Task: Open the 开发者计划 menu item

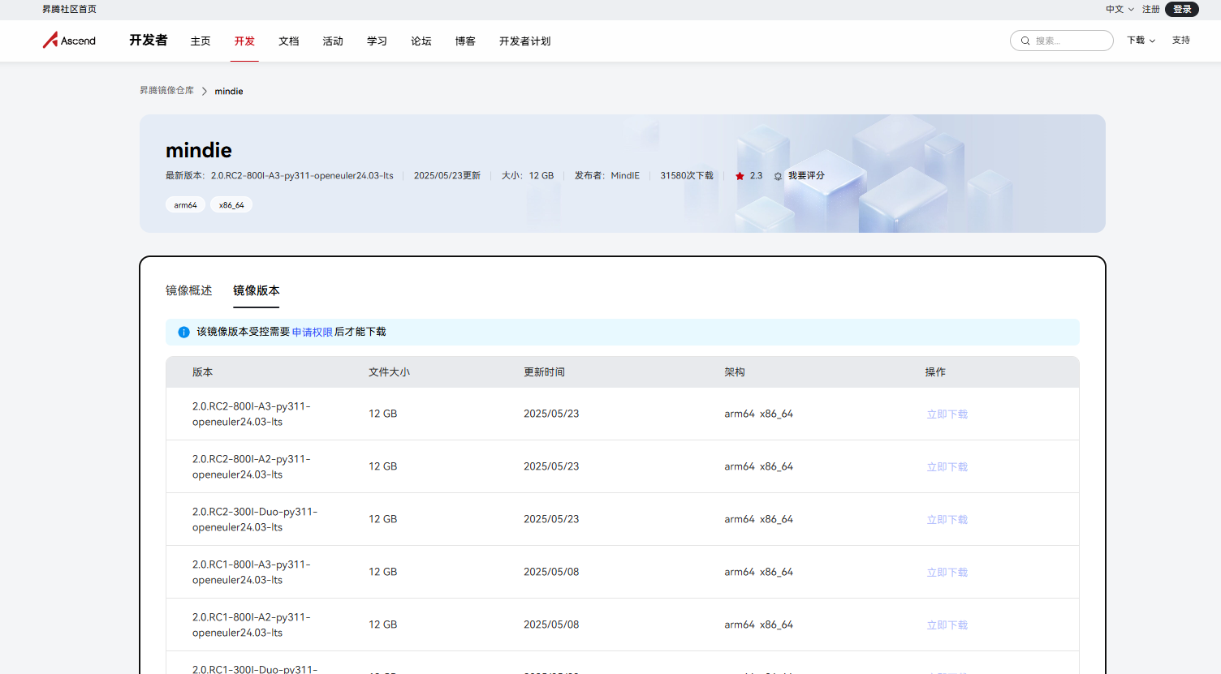Action: 524,41
